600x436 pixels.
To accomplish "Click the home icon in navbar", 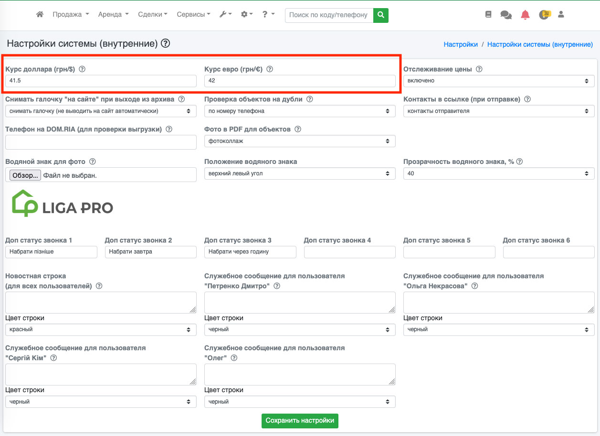I will tap(40, 15).
